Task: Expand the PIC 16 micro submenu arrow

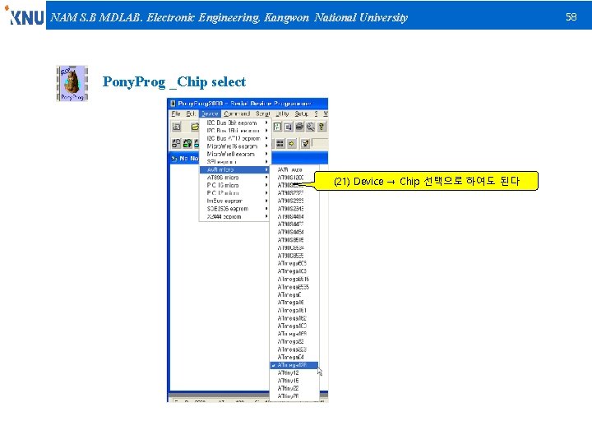Action: tap(266, 185)
